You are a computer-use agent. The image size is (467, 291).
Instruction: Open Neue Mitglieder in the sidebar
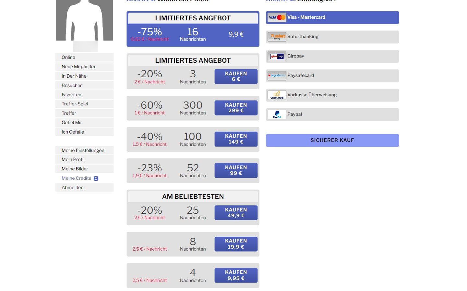click(x=84, y=67)
